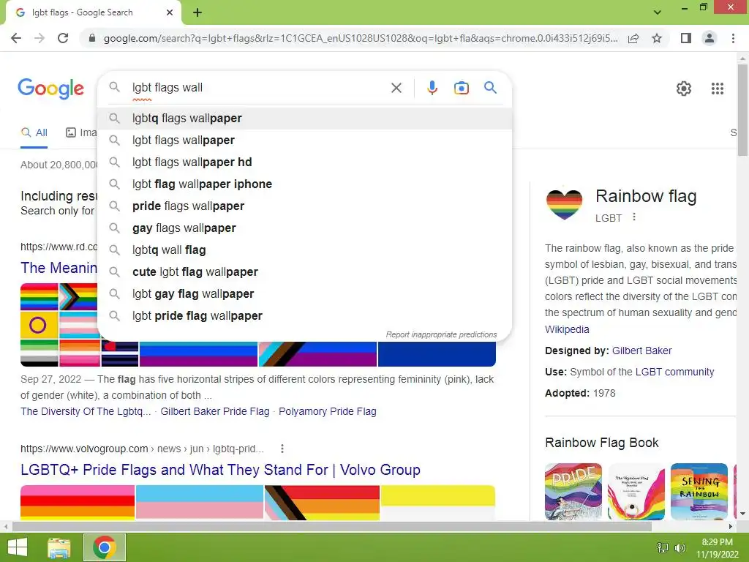Select suggestion lgbt flags wallpaper hd
The width and height of the screenshot is (749, 562).
point(305,162)
